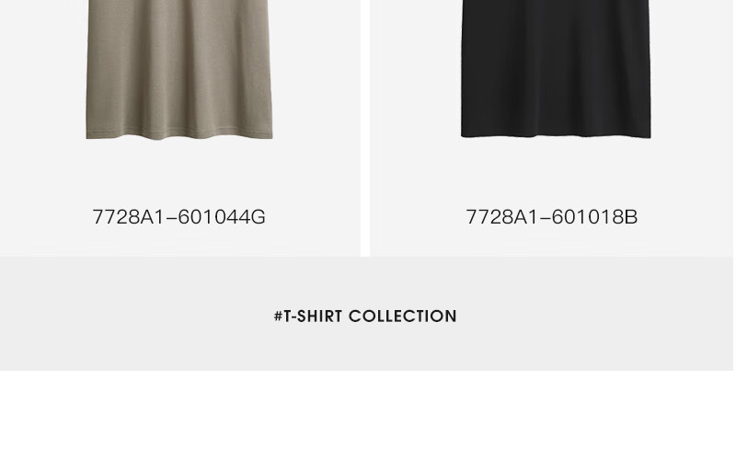
Task: Click the 601018B part of right code
Action: click(x=594, y=217)
